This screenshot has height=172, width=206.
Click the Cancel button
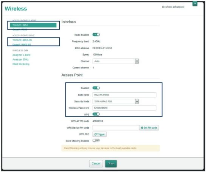pyautogui.click(x=96, y=163)
